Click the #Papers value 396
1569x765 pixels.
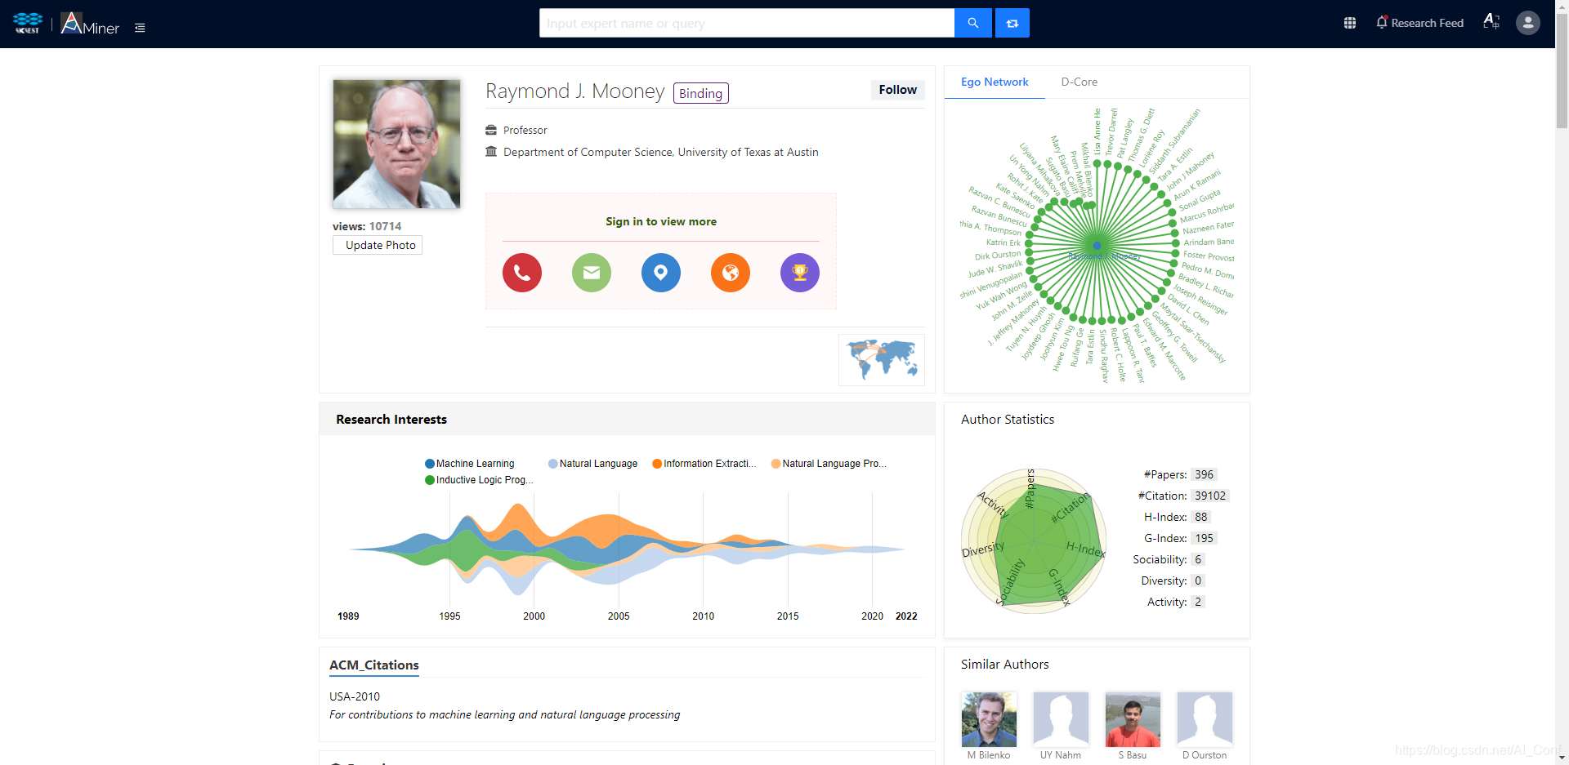(1204, 474)
